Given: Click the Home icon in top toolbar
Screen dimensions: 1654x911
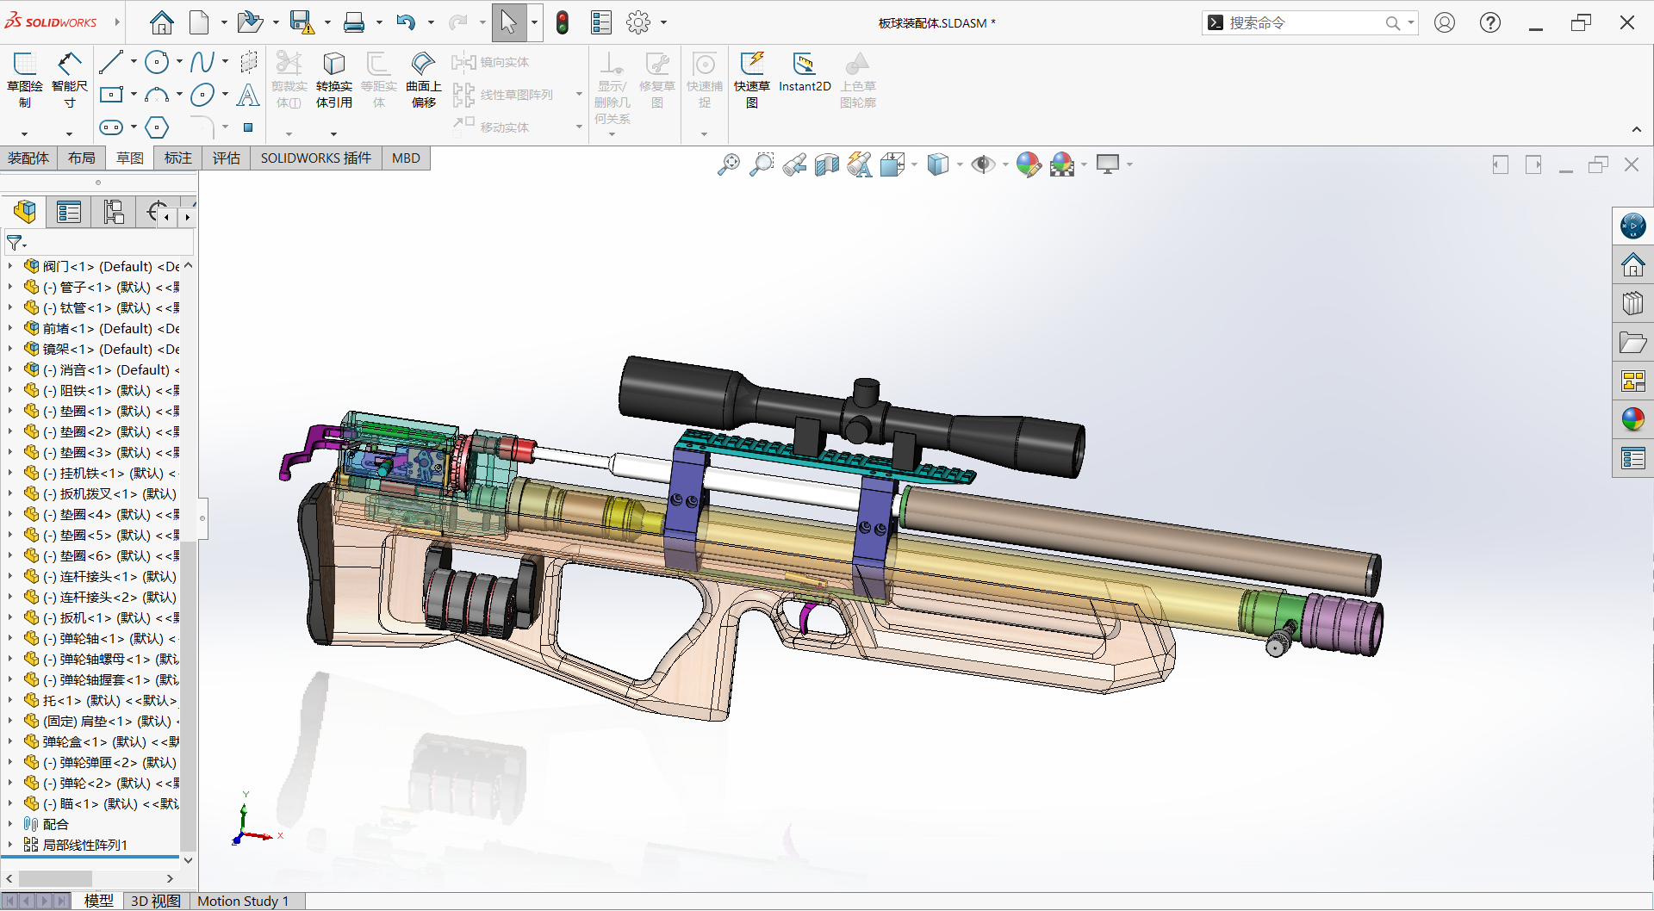Looking at the screenshot, I should click(x=161, y=22).
